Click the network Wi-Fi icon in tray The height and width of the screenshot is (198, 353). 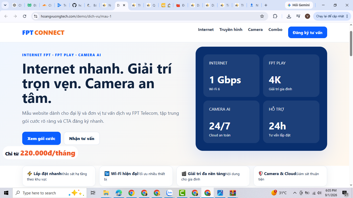314,193
